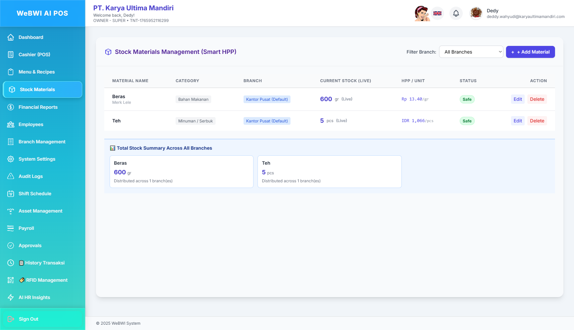Click the Financial Reports dollar icon

click(11, 107)
